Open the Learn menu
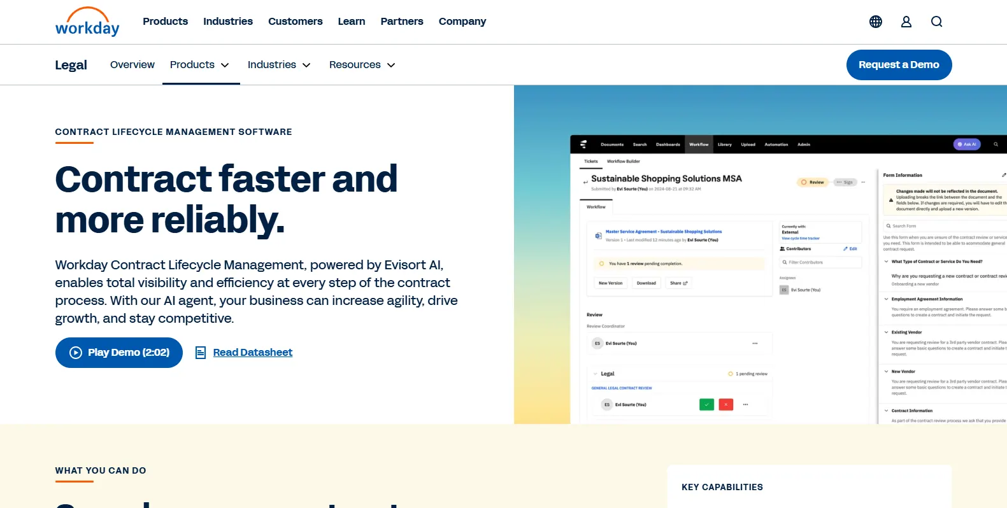The width and height of the screenshot is (1007, 508). 352,22
